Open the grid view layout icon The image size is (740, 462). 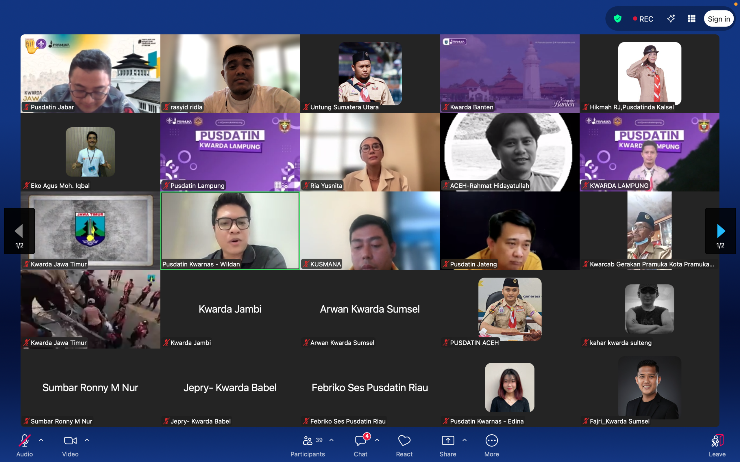pyautogui.click(x=691, y=19)
